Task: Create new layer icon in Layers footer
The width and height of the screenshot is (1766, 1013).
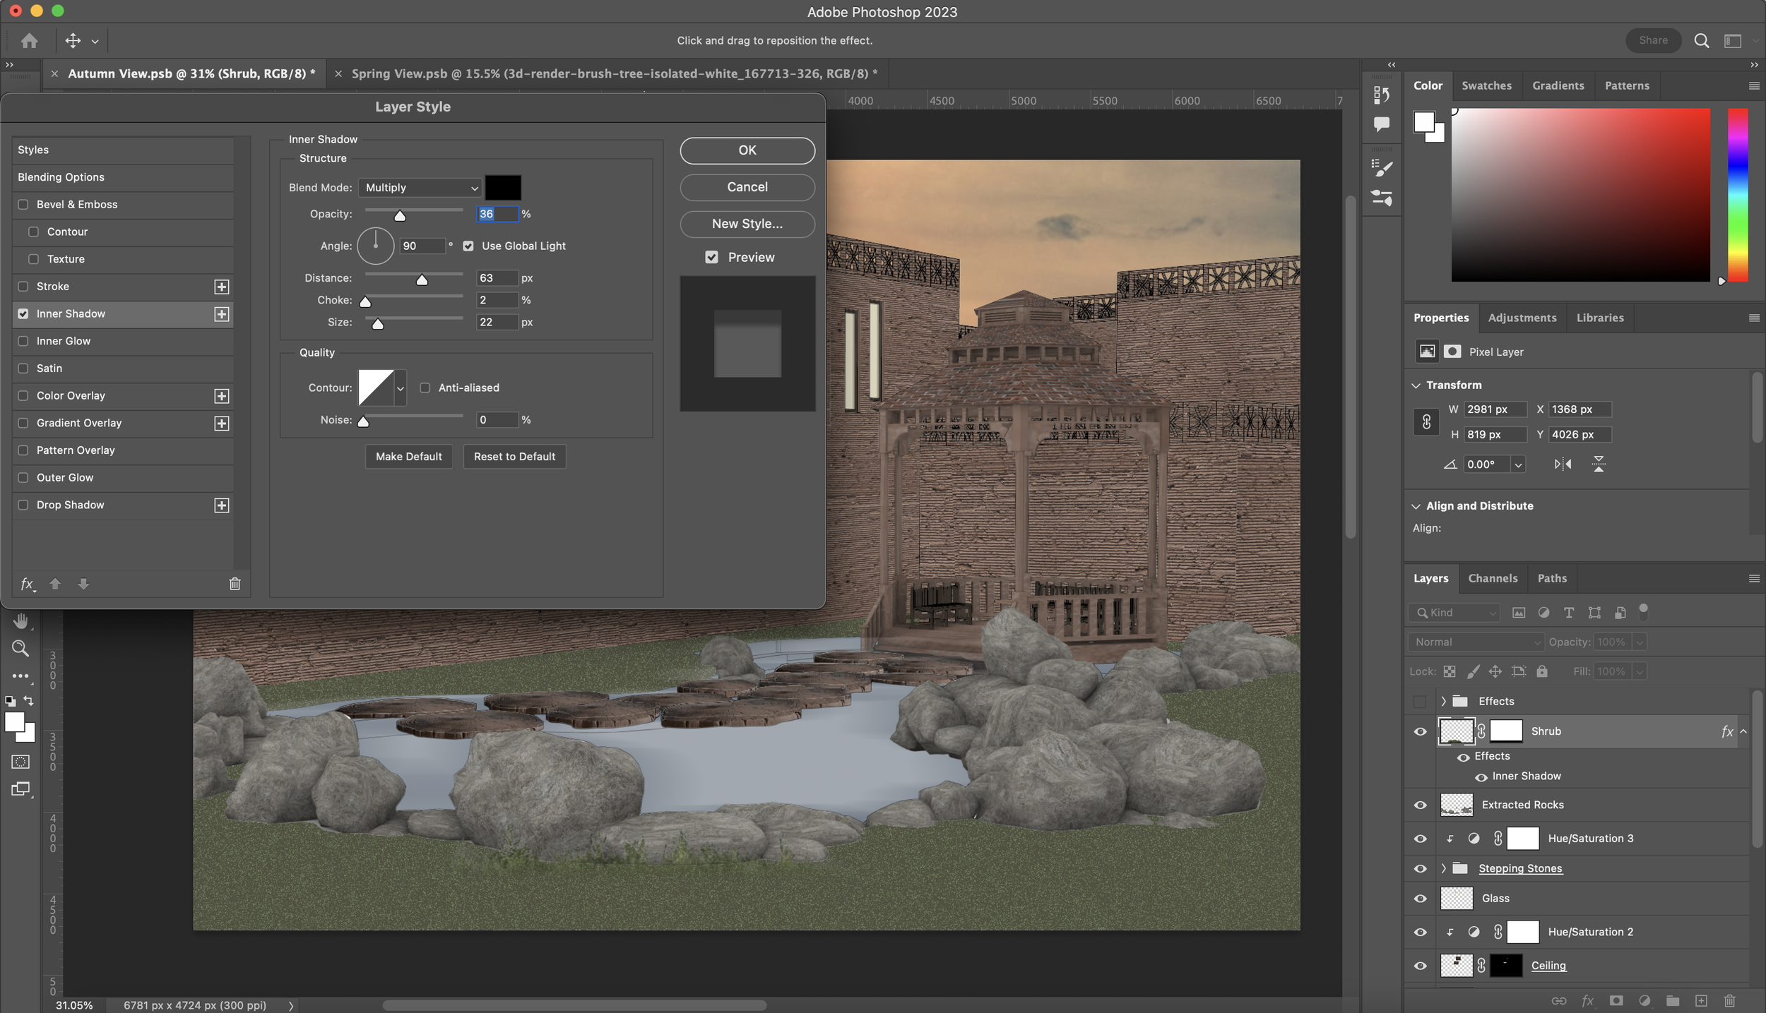Action: point(1701,1000)
